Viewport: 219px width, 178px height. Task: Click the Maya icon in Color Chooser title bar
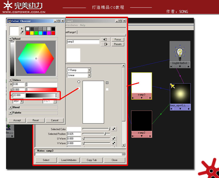tap(9, 21)
